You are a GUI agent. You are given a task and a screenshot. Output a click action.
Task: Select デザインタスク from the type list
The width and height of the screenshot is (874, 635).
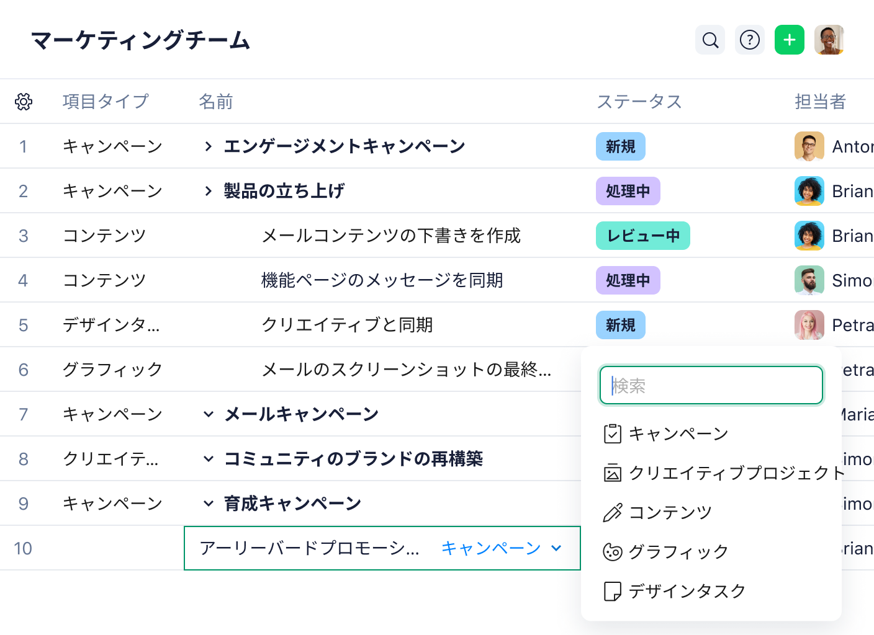pos(687,592)
